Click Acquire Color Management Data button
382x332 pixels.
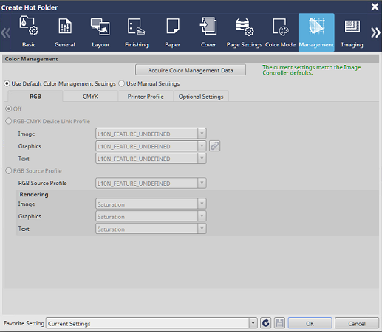pyautogui.click(x=191, y=70)
